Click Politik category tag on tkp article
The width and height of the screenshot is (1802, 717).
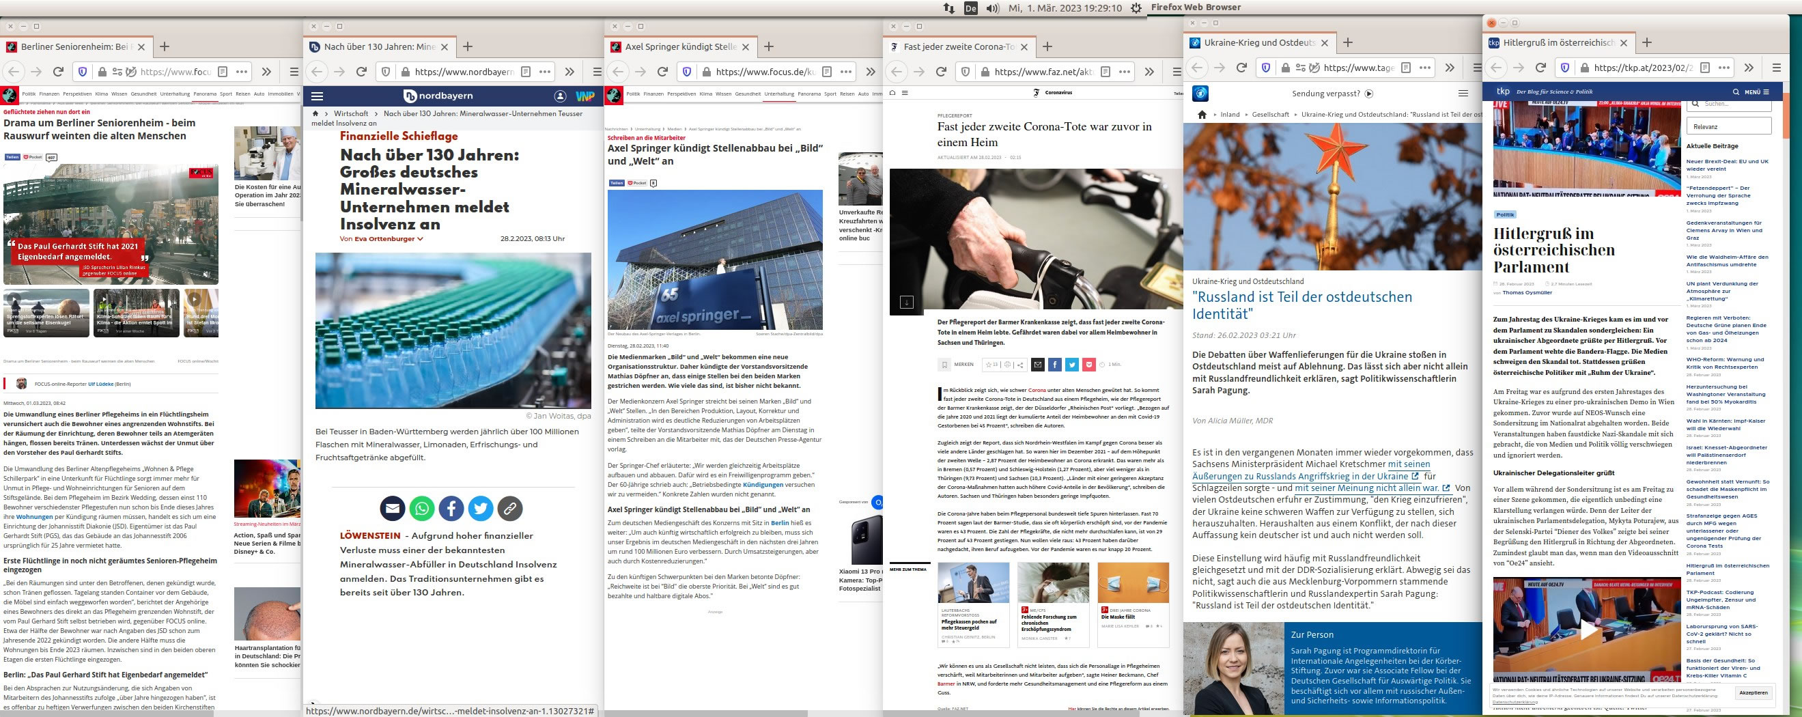click(1505, 214)
